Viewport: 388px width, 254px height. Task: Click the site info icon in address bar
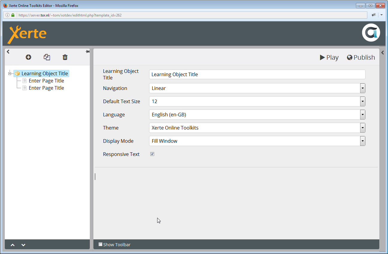tap(7, 15)
